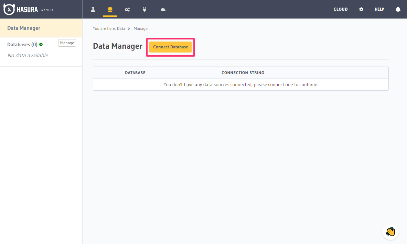407x244 pixels.
Task: Select Data Manager in the sidebar
Action: (x=24, y=28)
